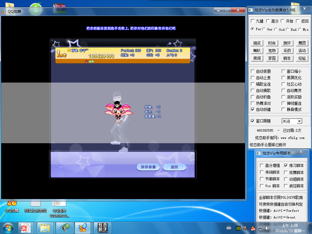312x234 pixels.
Task: Click 保存录像 button in game
Action: tap(148, 167)
